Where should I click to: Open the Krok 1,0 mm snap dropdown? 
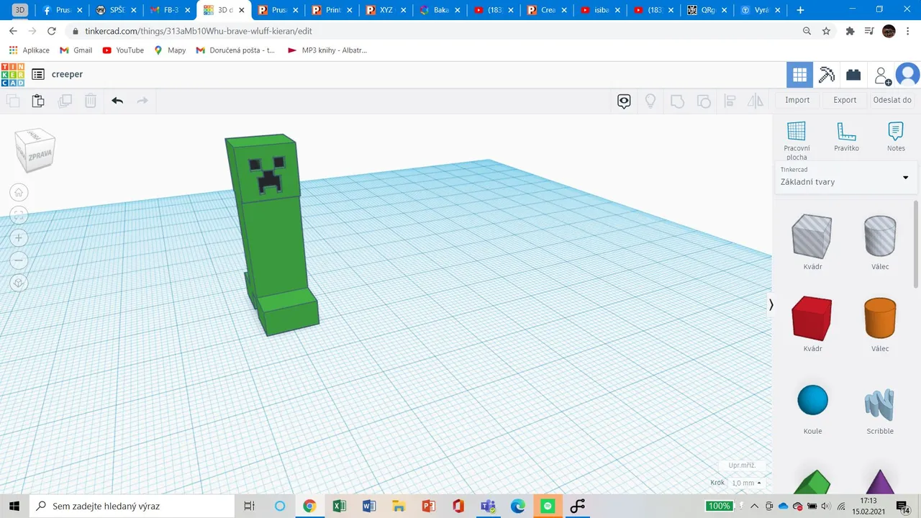coord(745,483)
